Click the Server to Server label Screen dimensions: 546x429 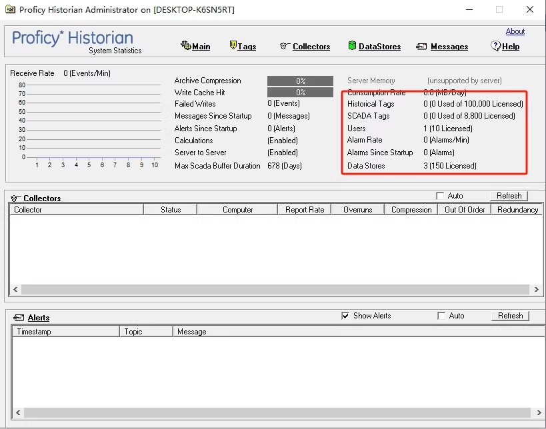pyautogui.click(x=200, y=153)
